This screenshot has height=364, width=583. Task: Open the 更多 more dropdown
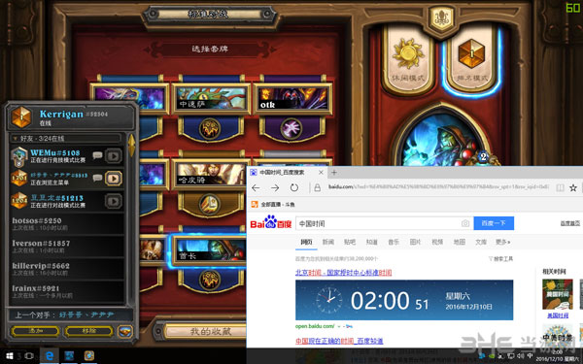point(502,242)
